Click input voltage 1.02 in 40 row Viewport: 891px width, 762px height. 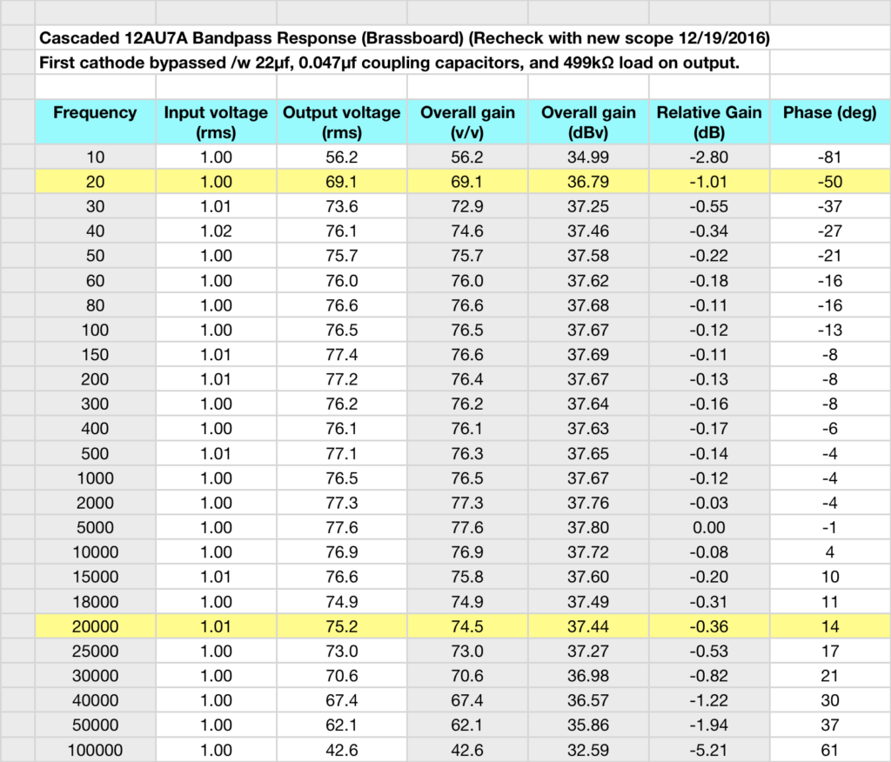tap(216, 231)
